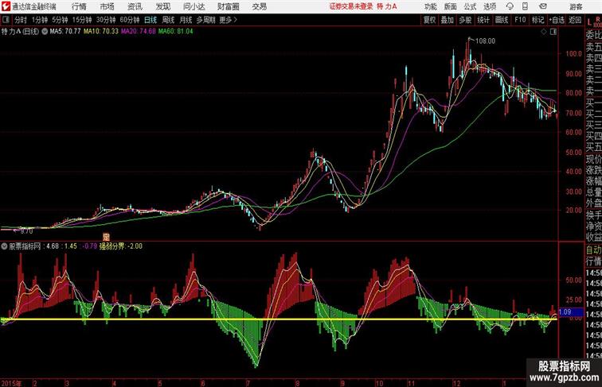Expand the 更多 periods dropdown
This screenshot has width=602, height=387.
tap(228, 20)
